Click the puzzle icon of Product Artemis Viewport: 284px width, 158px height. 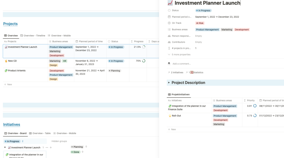coord(6,71)
